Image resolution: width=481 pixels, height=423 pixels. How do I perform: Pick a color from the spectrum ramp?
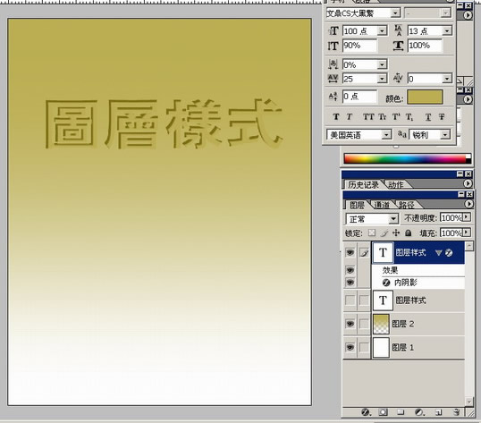pos(405,158)
